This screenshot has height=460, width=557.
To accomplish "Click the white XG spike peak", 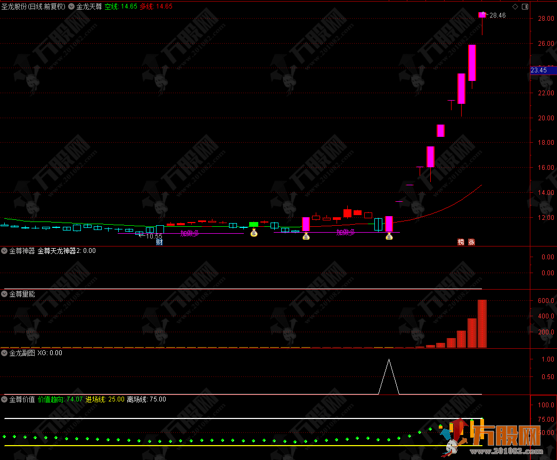I will coord(389,360).
